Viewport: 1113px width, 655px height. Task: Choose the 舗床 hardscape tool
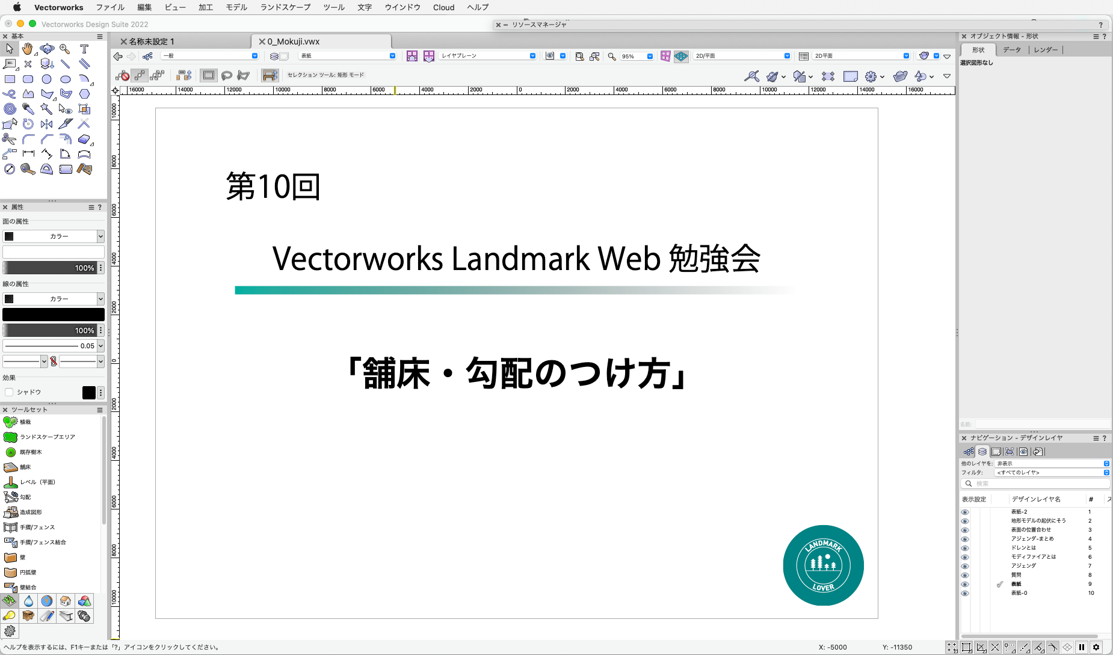(17, 467)
